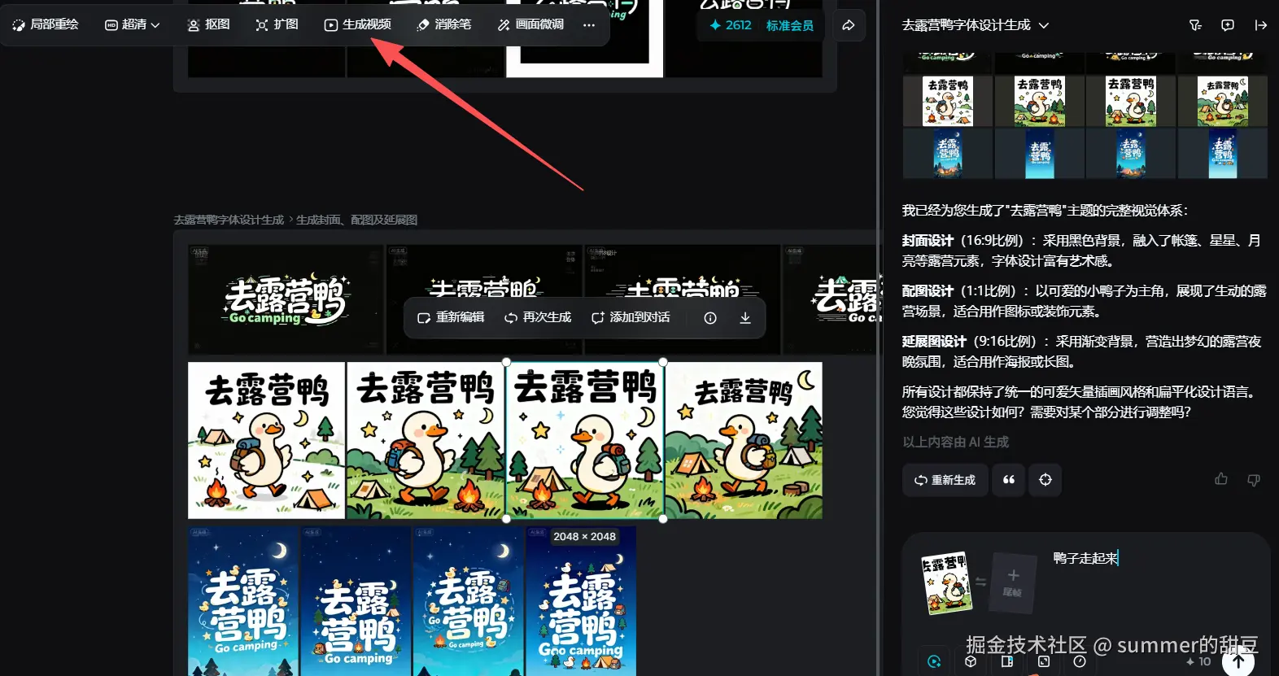Click the 以上内容由 AI 生成 notice
Screen dimensions: 1279x676
pyautogui.click(x=955, y=442)
